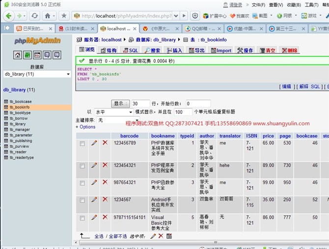The height and width of the screenshot is (249, 329).
Task: Open home button dropdown arrow
Action: (x=54, y=16)
